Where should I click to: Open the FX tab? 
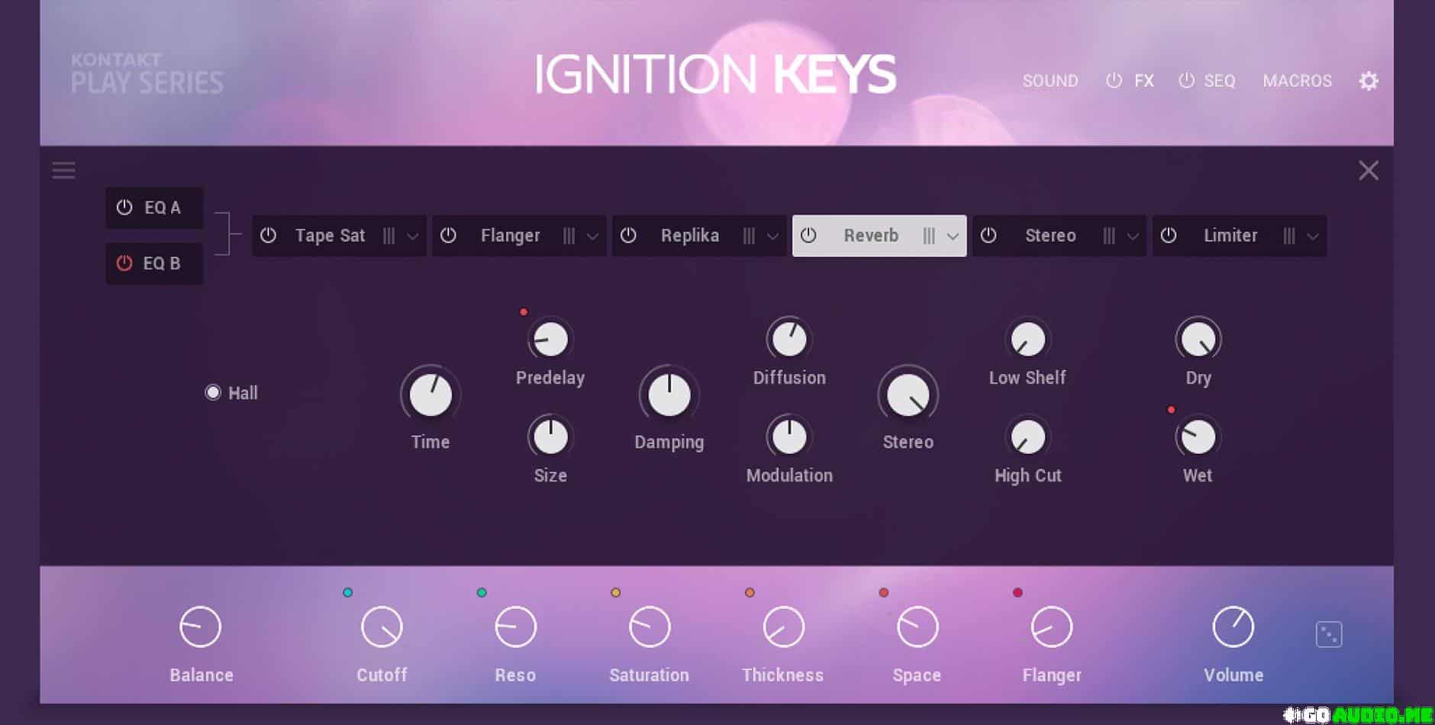click(x=1144, y=81)
